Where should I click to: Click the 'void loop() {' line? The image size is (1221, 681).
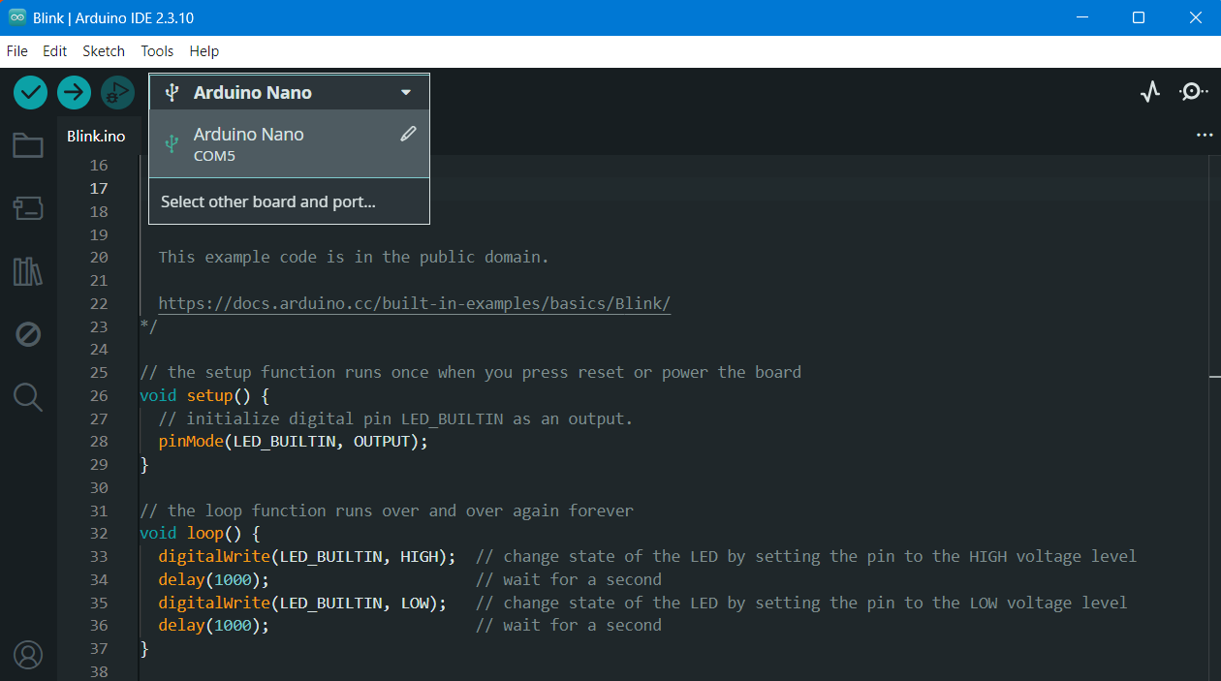(201, 534)
